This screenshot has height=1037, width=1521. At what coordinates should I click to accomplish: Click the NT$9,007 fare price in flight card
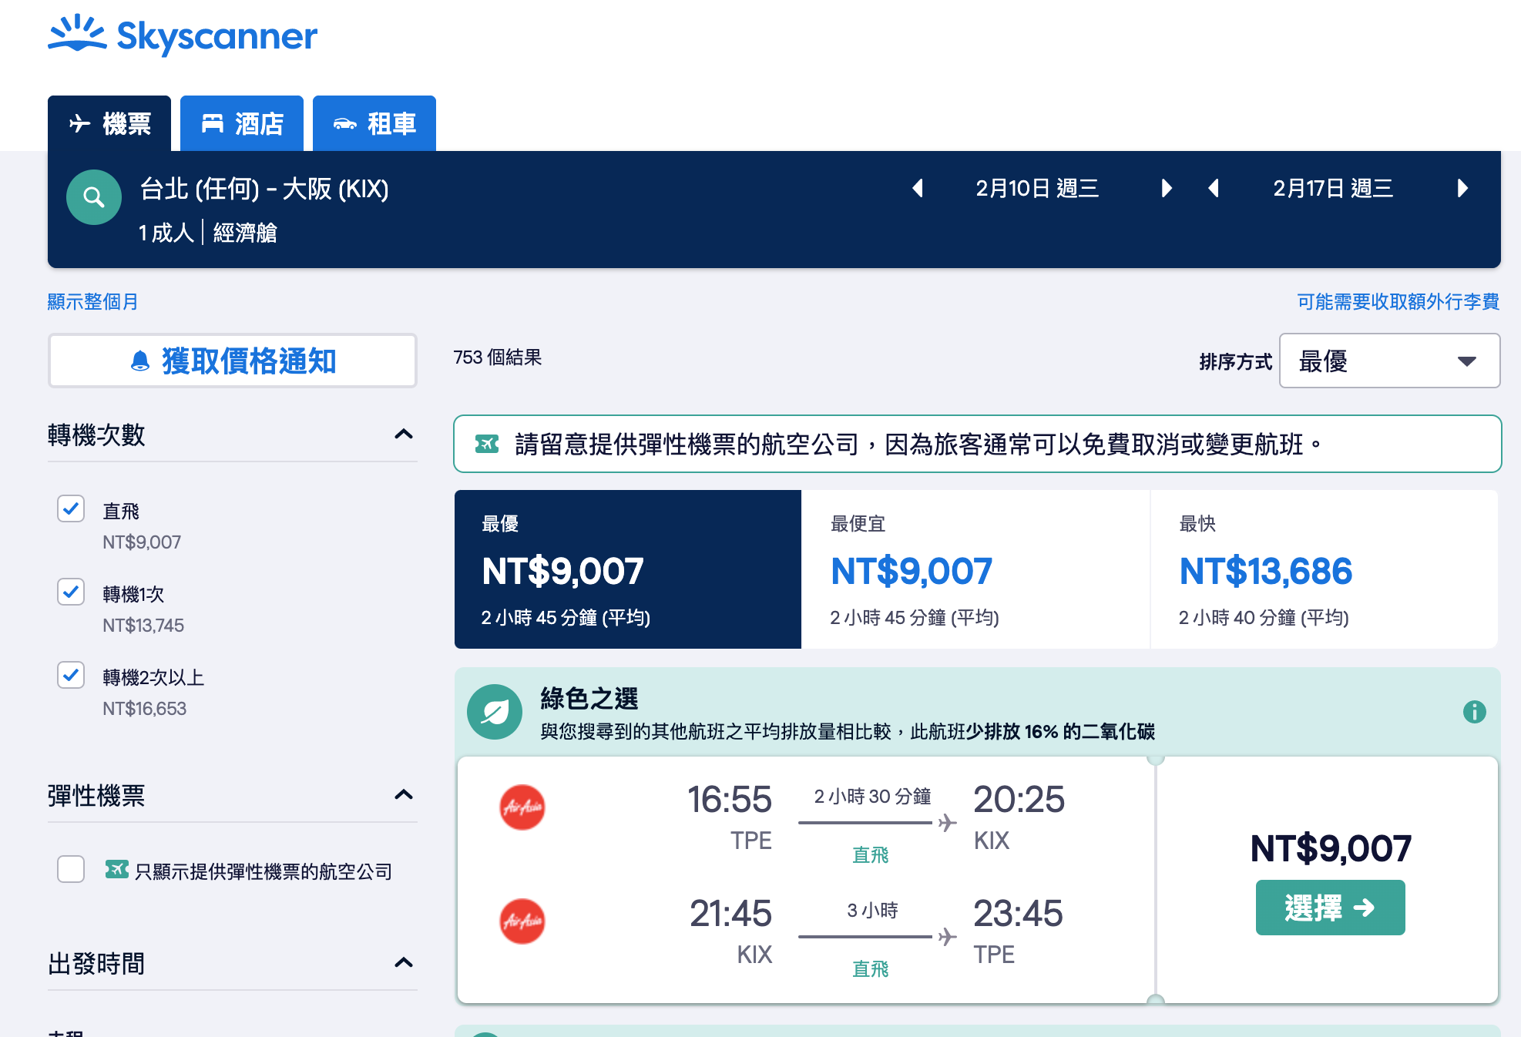(x=1331, y=848)
